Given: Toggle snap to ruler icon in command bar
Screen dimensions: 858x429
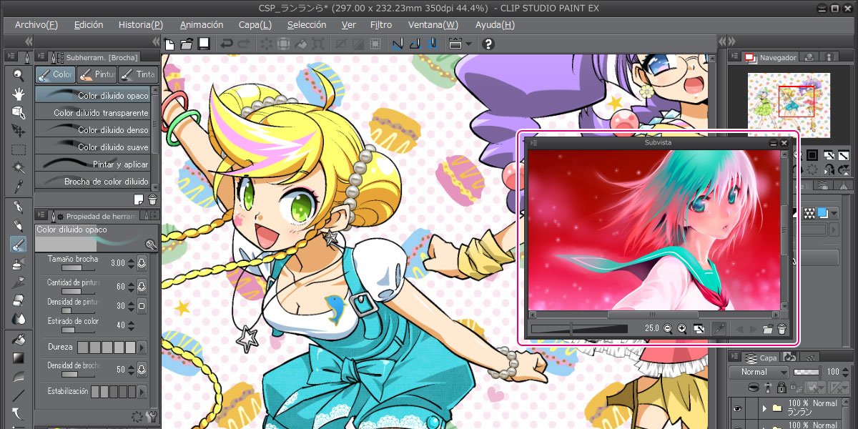Looking at the screenshot, I should point(398,44).
